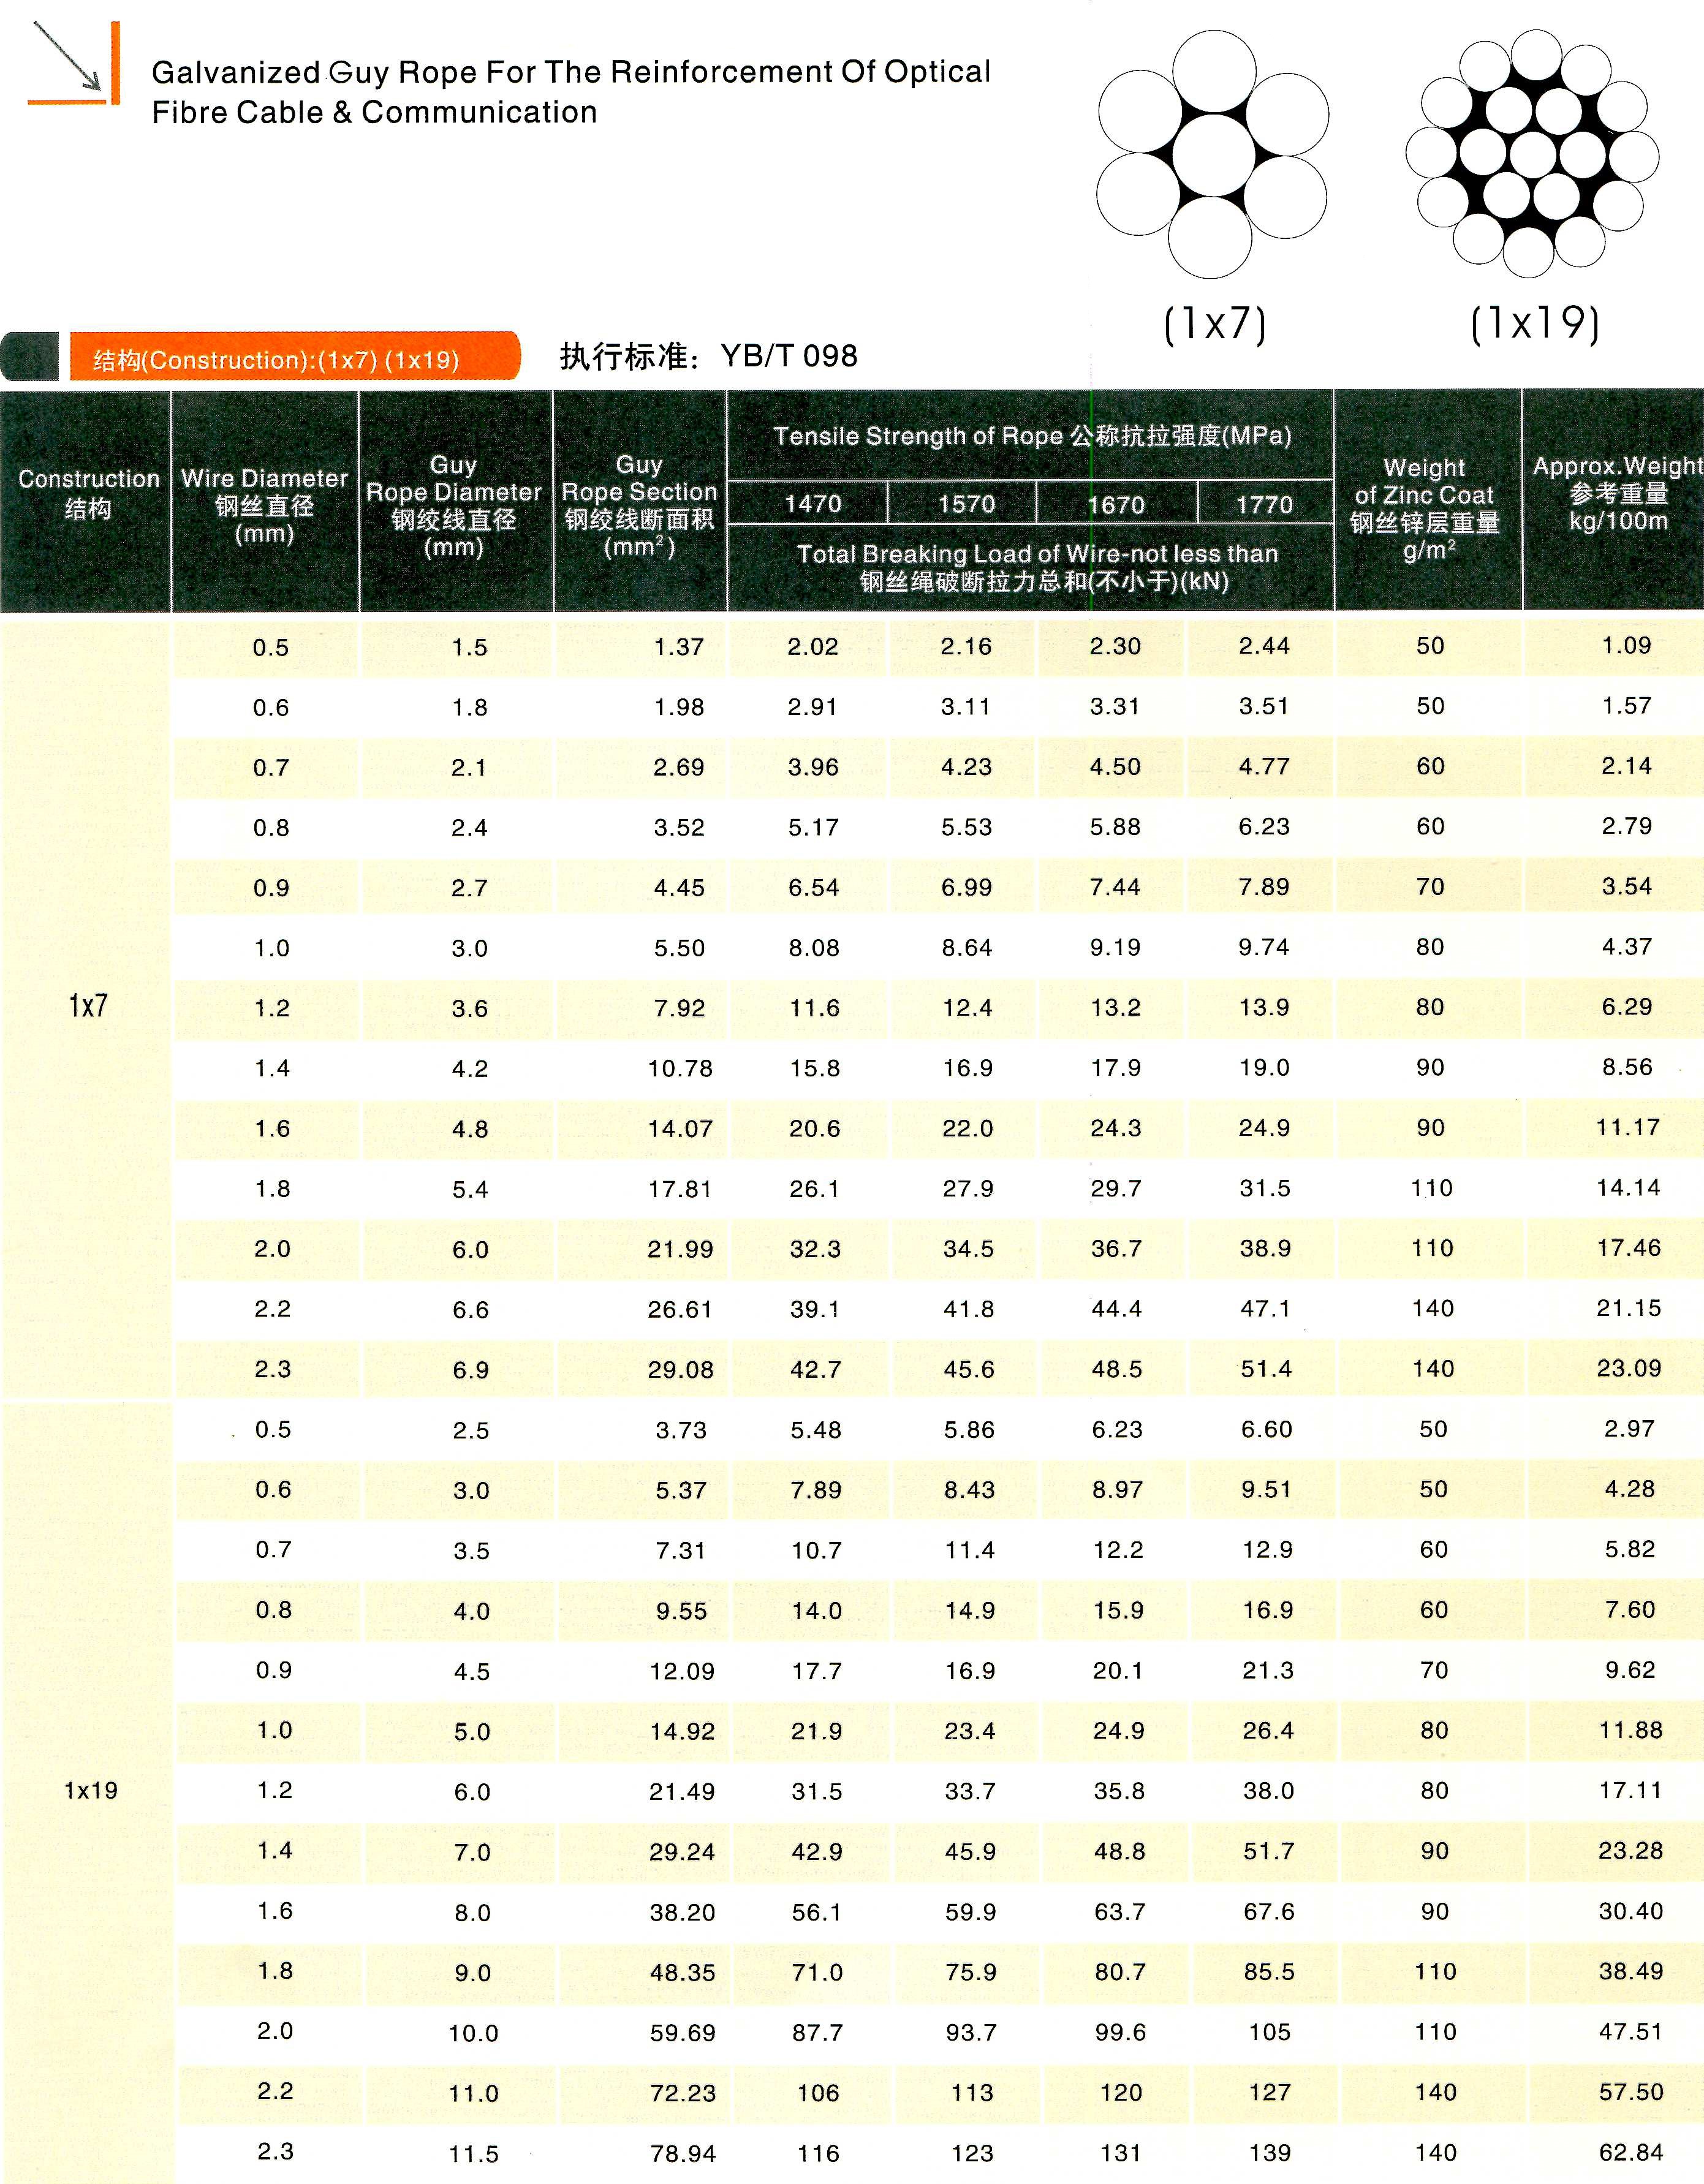Click the 'Guy Rope Diameter' column header

(x=454, y=506)
